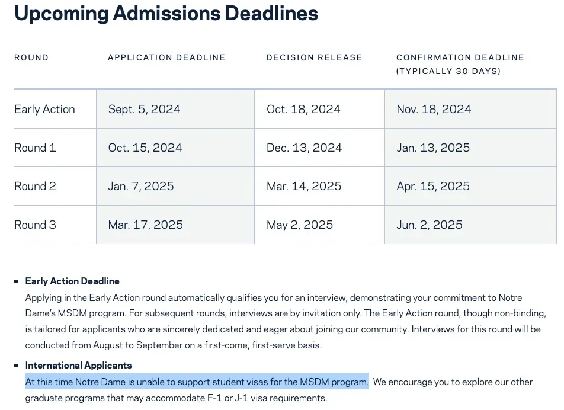Viewport: 564px width, 410px height.
Task: Click the ROUND column header
Action: [x=31, y=57]
